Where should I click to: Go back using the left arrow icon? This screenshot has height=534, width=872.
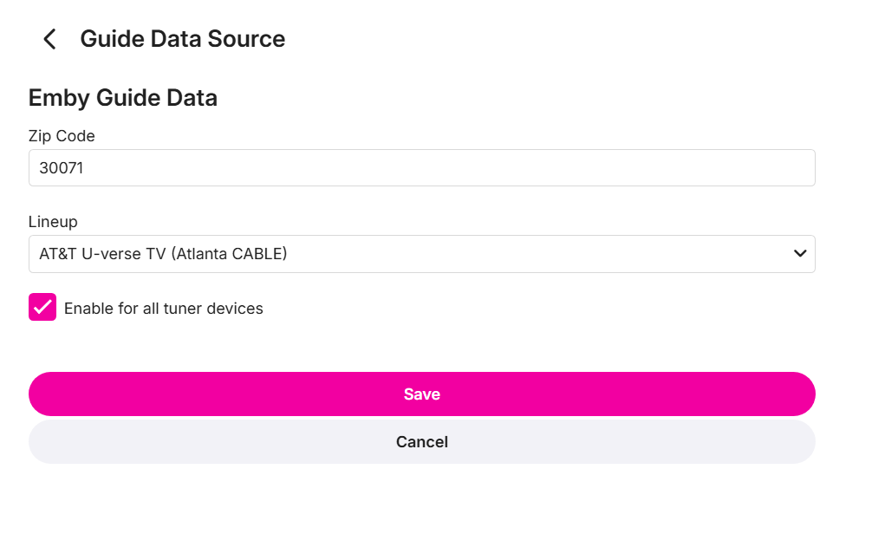click(x=49, y=39)
